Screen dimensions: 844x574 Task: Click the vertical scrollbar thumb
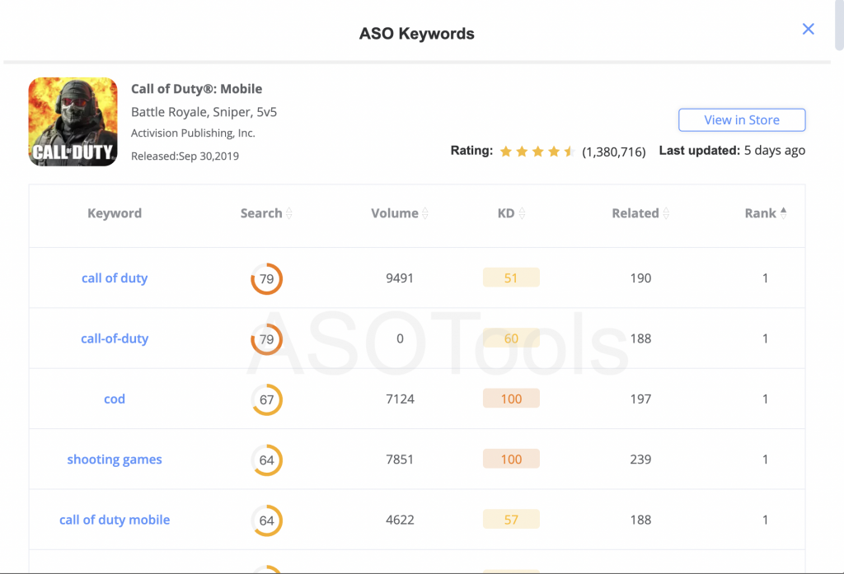tap(840, 26)
